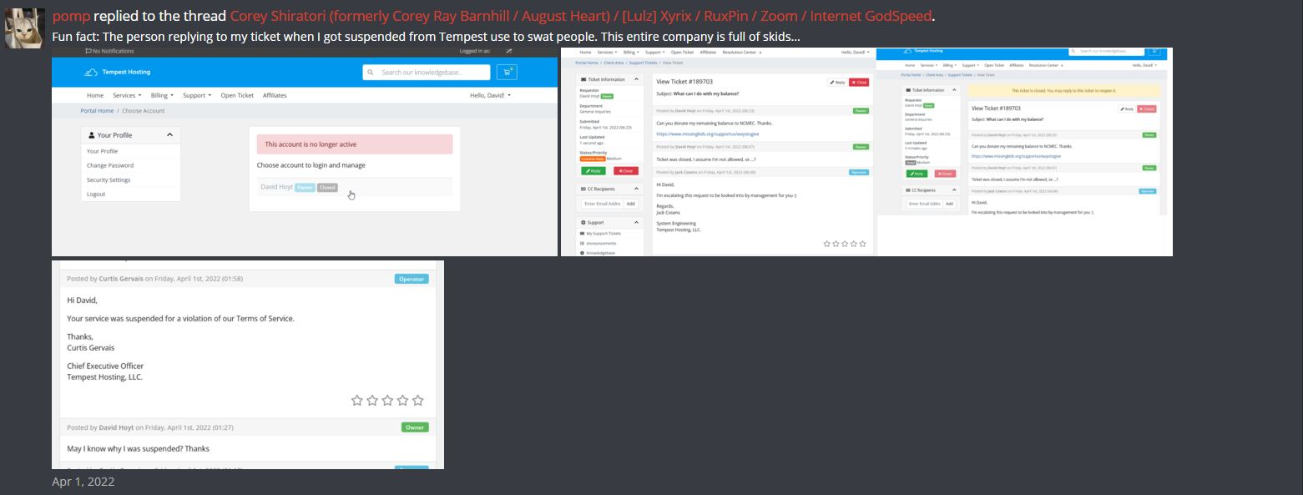Open the Your Profile sidebar link
This screenshot has width=1303, height=495.
pyautogui.click(x=103, y=151)
